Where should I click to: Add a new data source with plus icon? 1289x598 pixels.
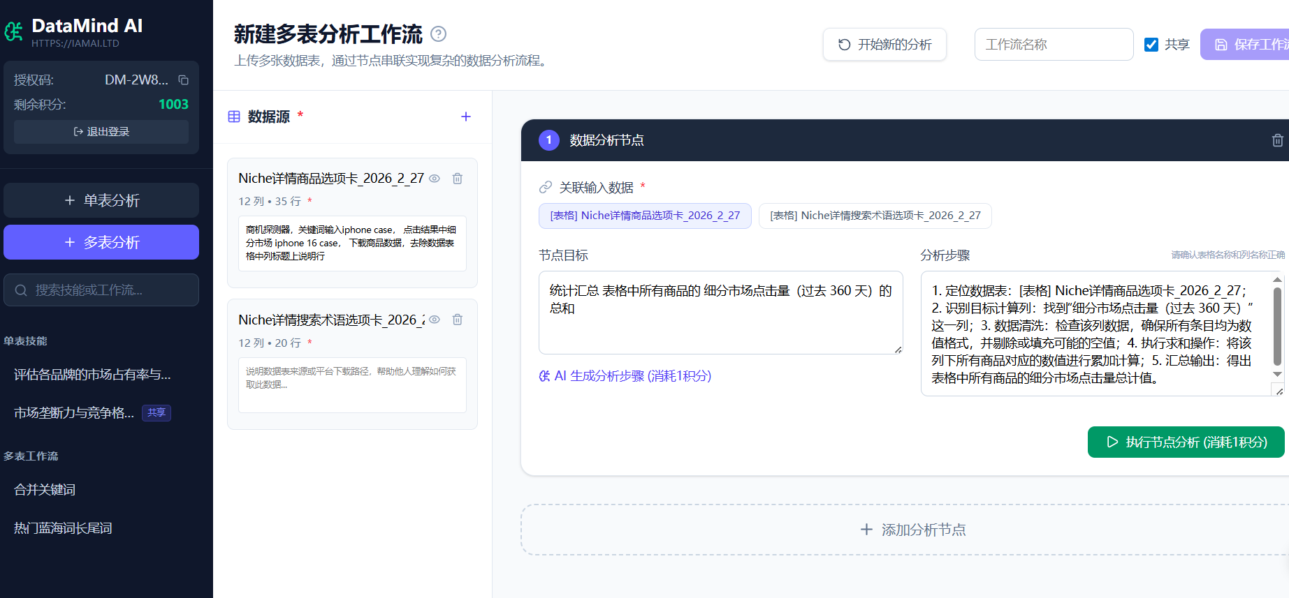click(466, 117)
